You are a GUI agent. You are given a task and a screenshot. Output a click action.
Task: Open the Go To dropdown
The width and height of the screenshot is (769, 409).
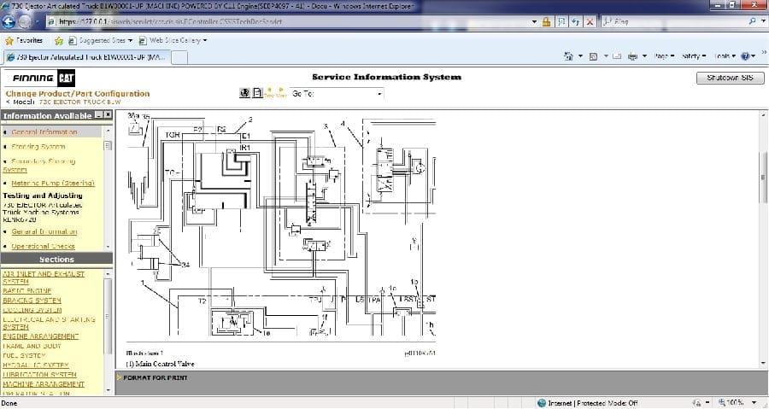click(x=337, y=93)
